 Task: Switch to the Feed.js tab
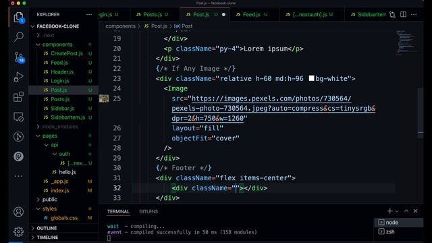tap(252, 15)
